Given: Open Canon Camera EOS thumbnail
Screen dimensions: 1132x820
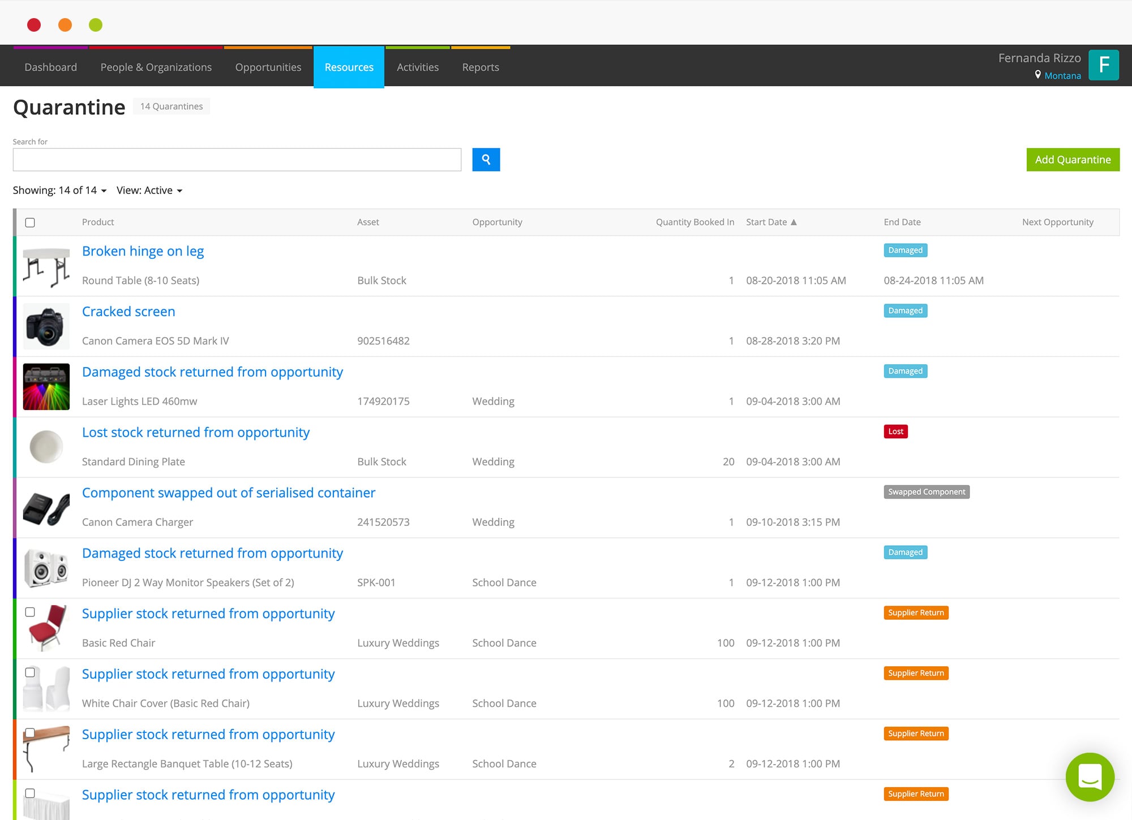Looking at the screenshot, I should point(46,326).
